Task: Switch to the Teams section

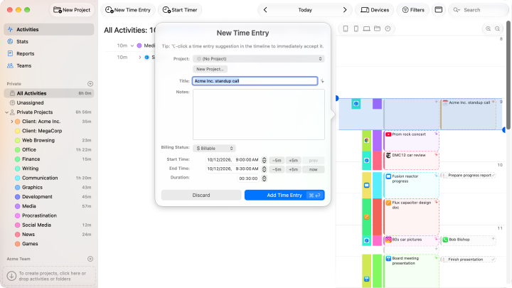Action: [49, 65]
